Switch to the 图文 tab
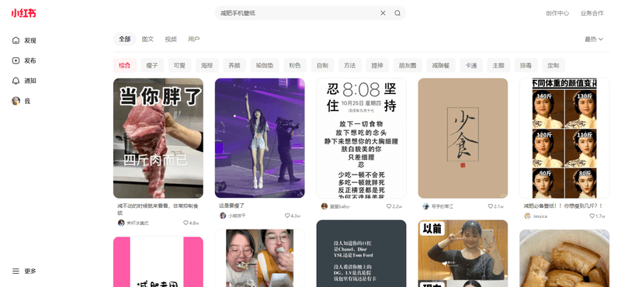Image resolution: width=621 pixels, height=287 pixels. coord(147,40)
